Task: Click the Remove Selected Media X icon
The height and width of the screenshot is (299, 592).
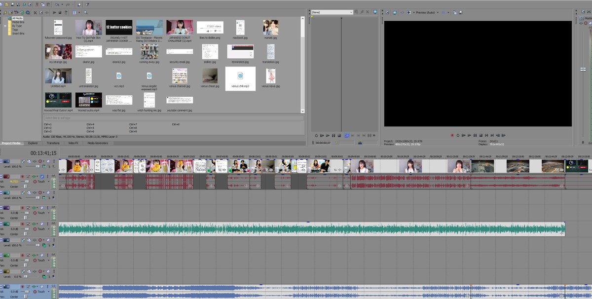Action: coord(35,12)
